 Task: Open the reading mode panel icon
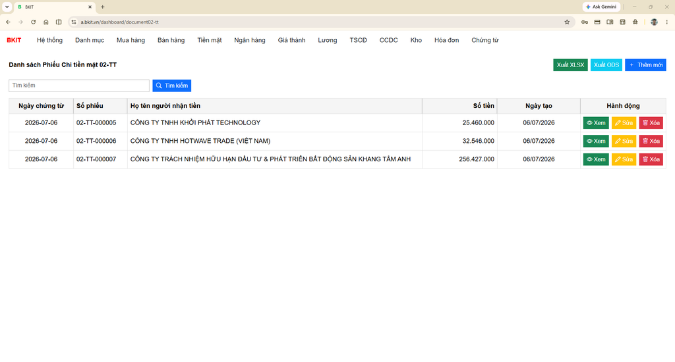pos(610,22)
